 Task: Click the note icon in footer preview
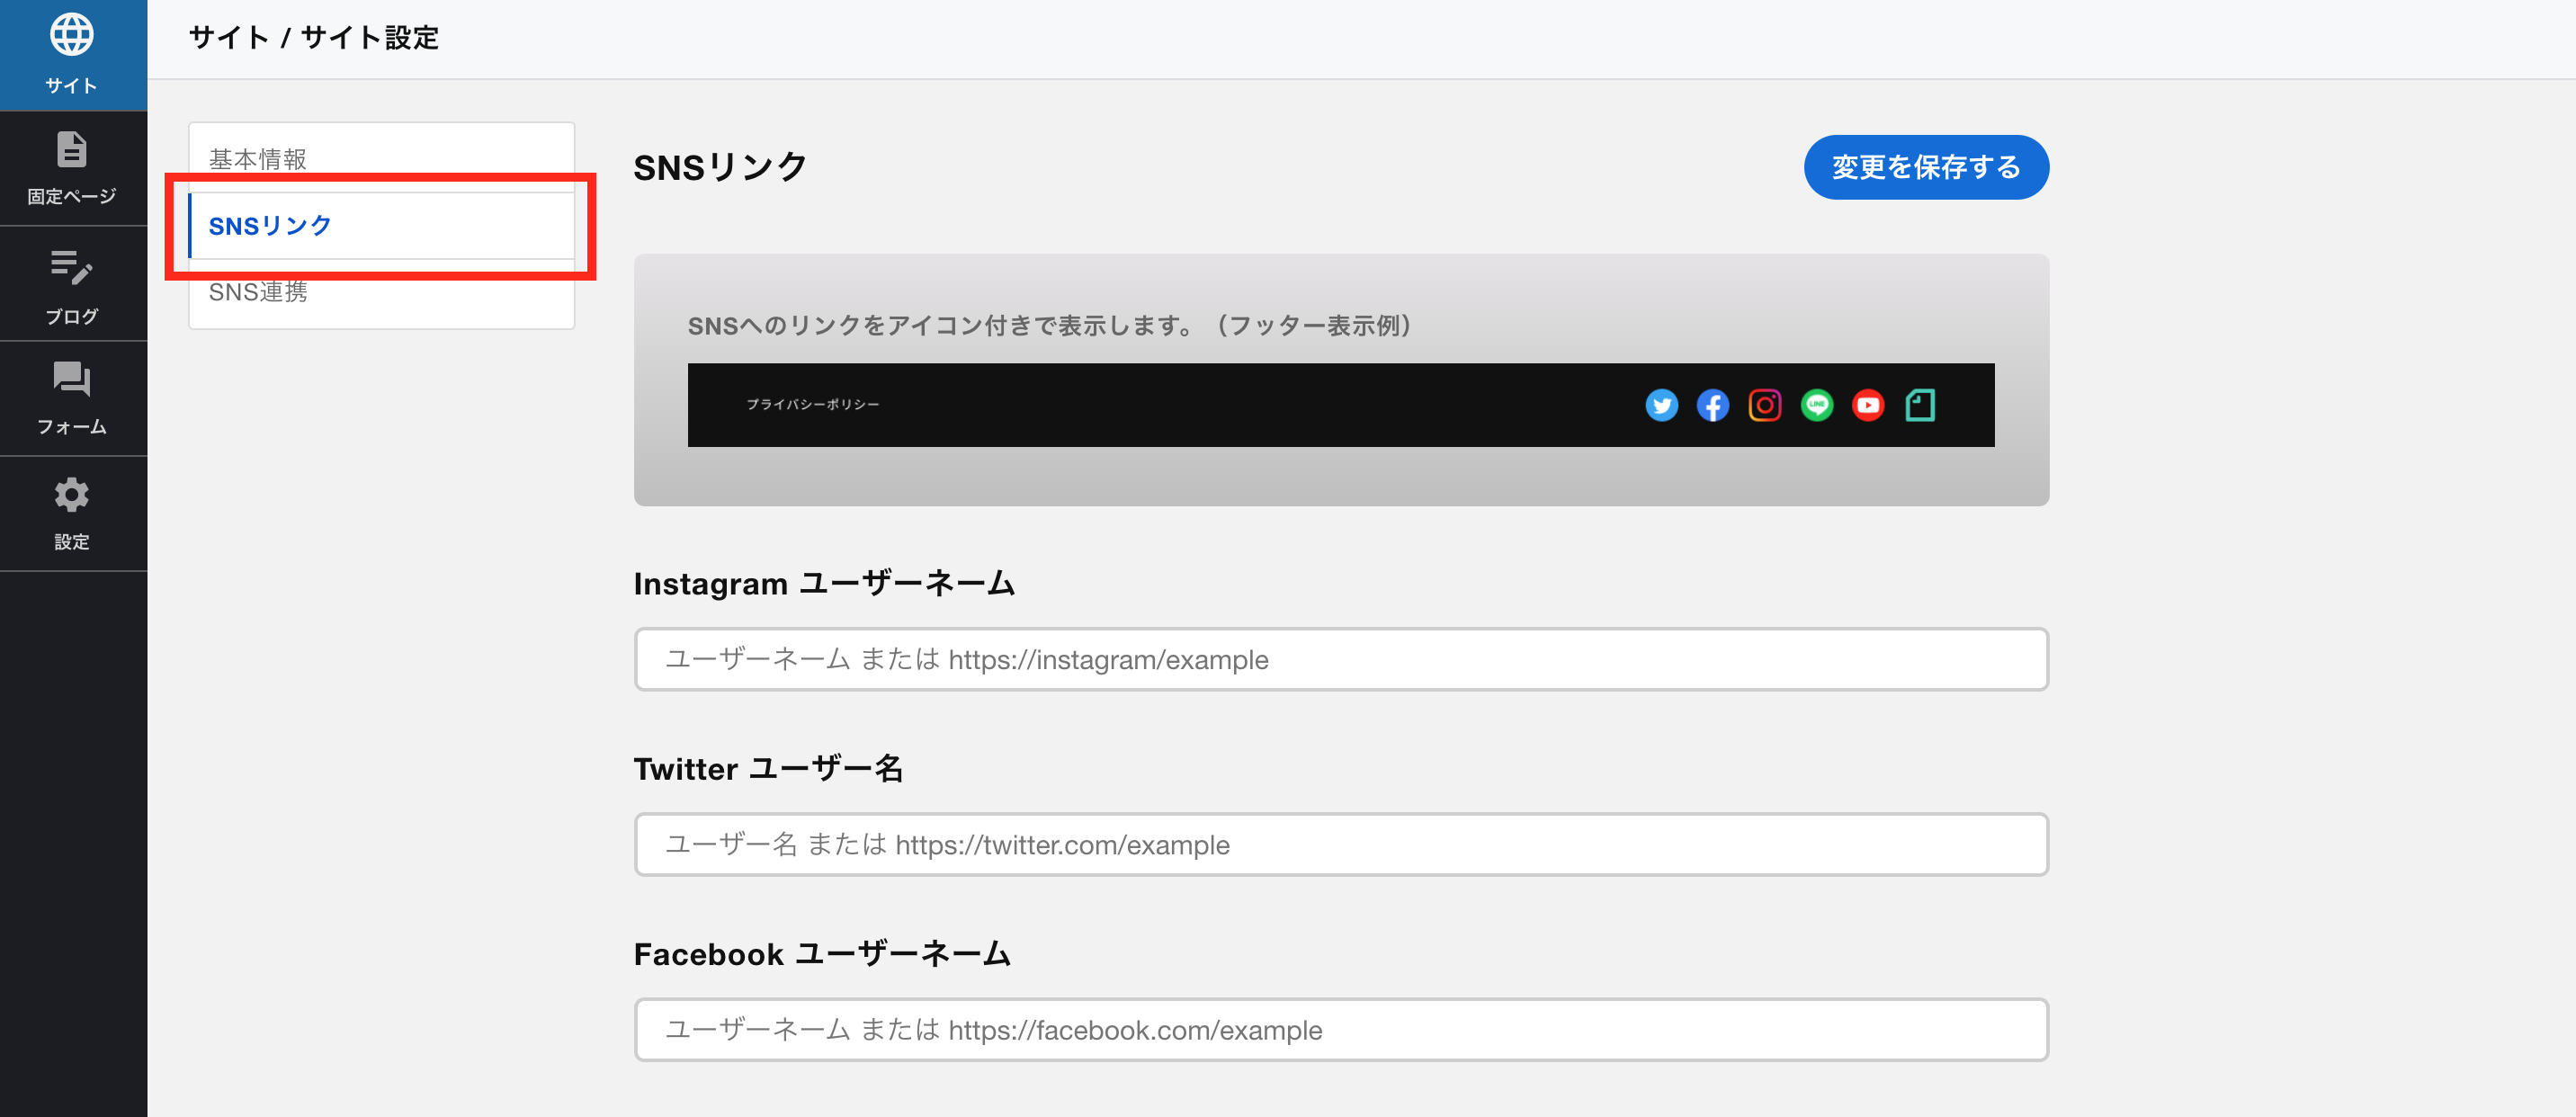pyautogui.click(x=1920, y=405)
